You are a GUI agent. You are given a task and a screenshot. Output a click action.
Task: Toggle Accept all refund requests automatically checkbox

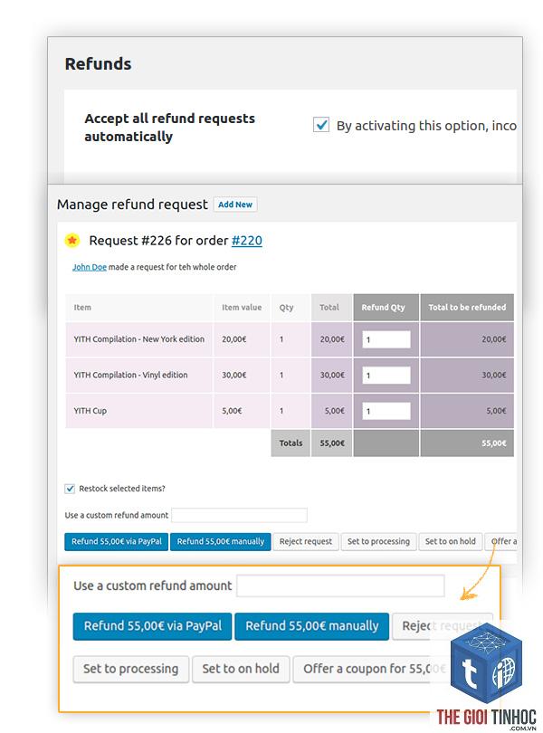pos(321,125)
